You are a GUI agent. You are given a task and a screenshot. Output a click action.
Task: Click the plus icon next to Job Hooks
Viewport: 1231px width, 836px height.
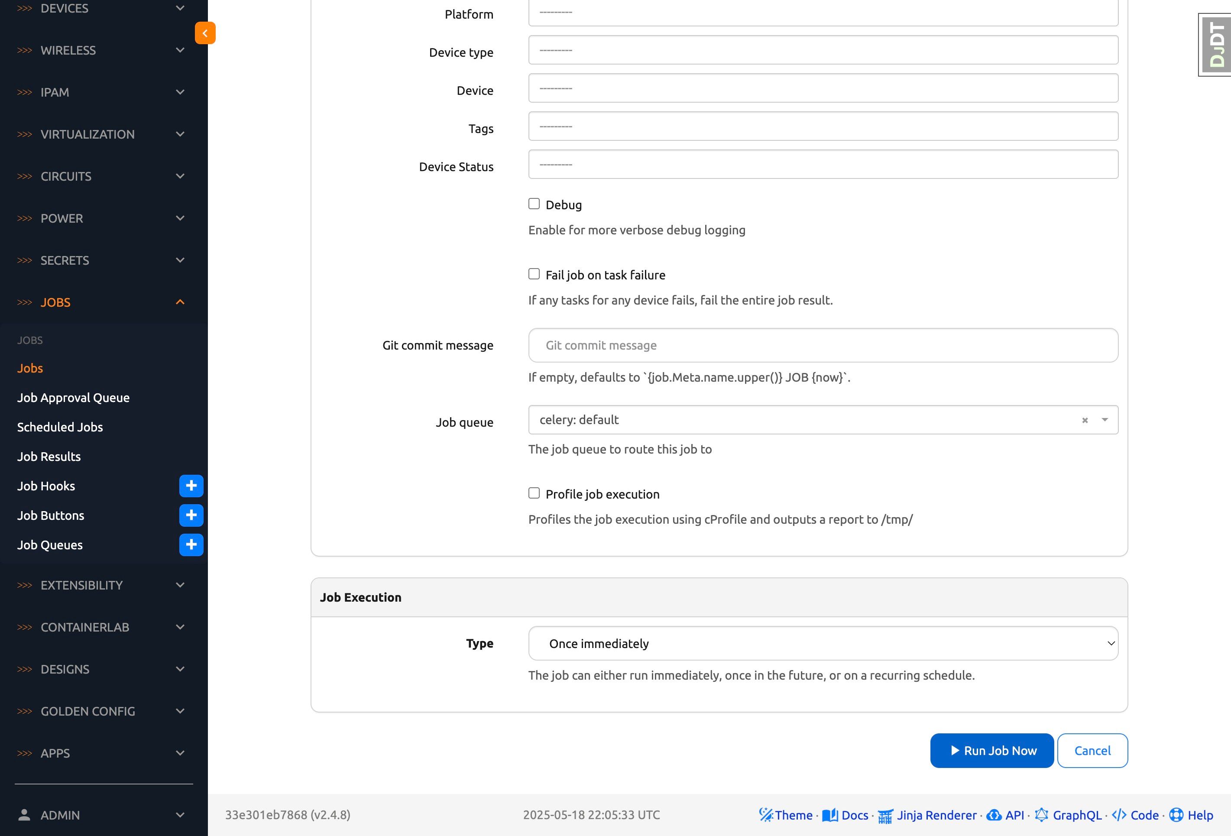pyautogui.click(x=191, y=486)
